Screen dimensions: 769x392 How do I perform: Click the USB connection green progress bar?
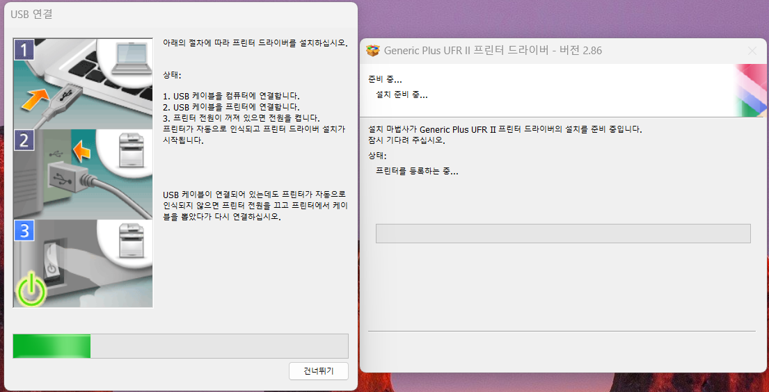180,346
